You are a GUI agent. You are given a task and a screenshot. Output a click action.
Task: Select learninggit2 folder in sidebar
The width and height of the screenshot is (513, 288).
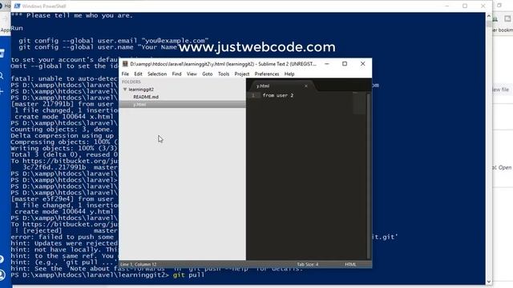pyautogui.click(x=141, y=89)
